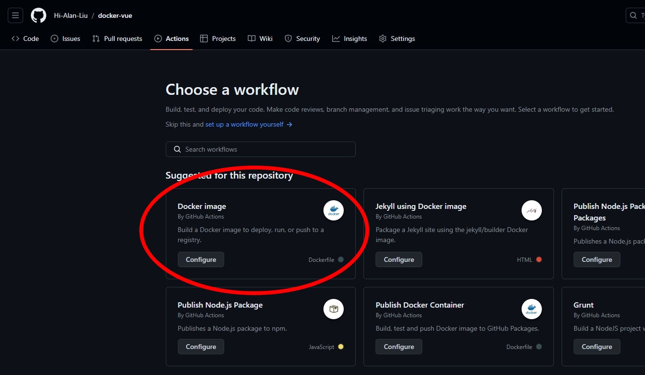The image size is (645, 375).
Task: Open the Security tab
Action: click(x=302, y=39)
